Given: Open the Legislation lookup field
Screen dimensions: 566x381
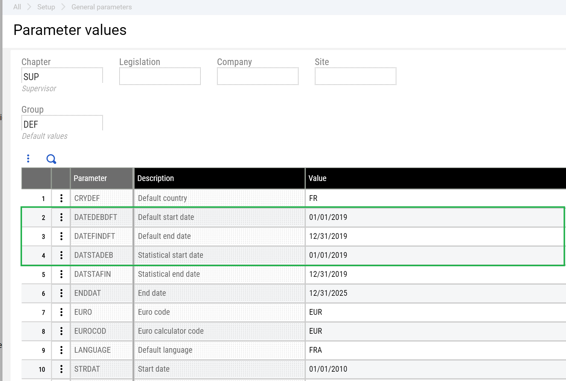Looking at the screenshot, I should [160, 76].
